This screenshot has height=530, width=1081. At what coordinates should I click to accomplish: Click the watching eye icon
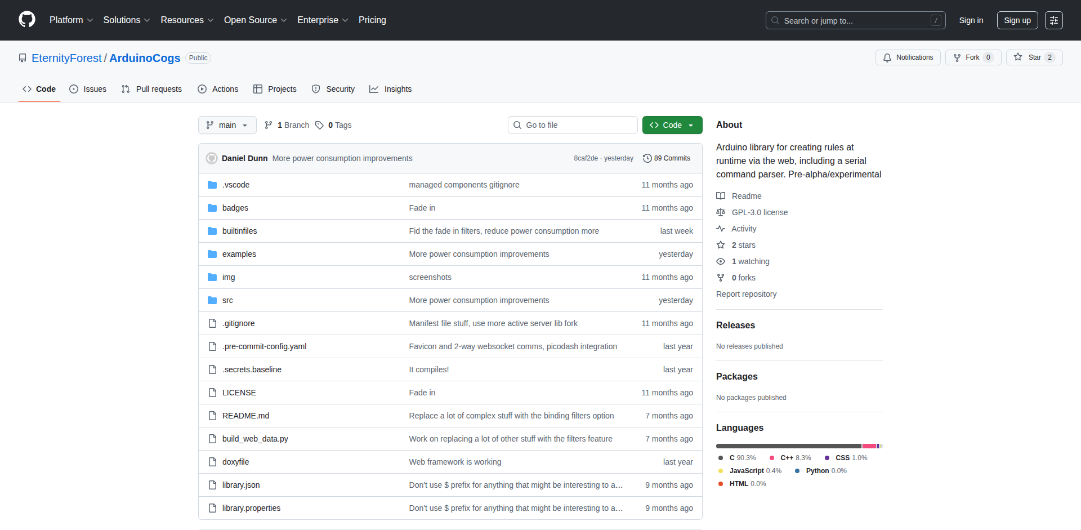coord(721,261)
